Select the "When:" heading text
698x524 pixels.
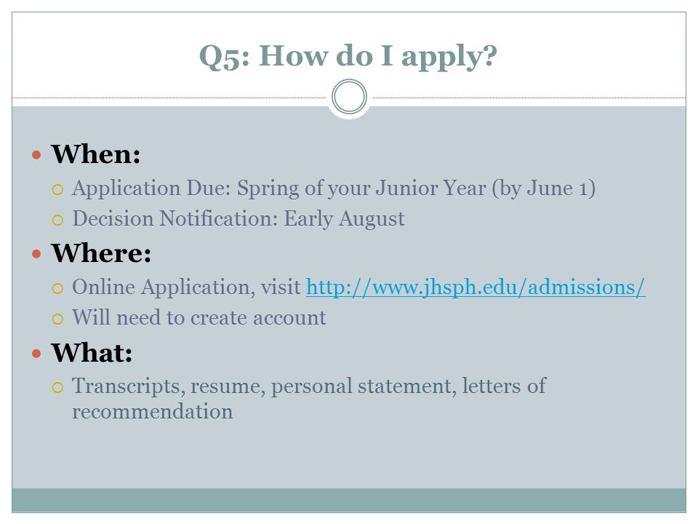click(x=96, y=154)
